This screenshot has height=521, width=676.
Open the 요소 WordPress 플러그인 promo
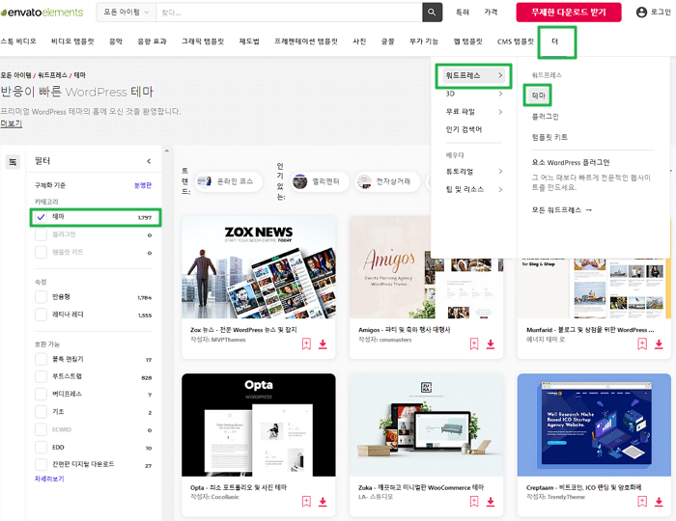[x=571, y=163]
